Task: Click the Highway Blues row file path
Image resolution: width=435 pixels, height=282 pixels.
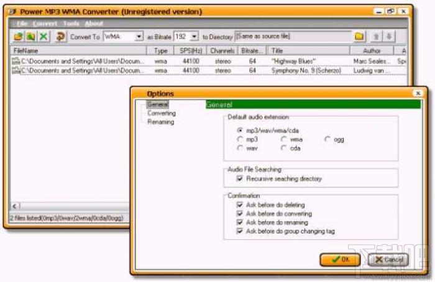Action: point(83,61)
